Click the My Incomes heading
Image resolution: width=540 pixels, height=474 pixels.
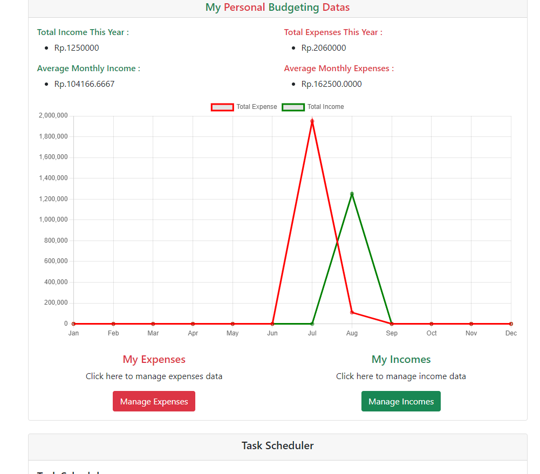click(x=401, y=359)
